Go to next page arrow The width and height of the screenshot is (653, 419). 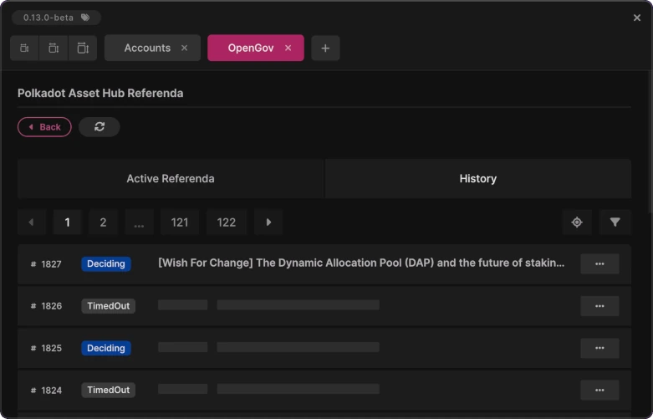[268, 222]
